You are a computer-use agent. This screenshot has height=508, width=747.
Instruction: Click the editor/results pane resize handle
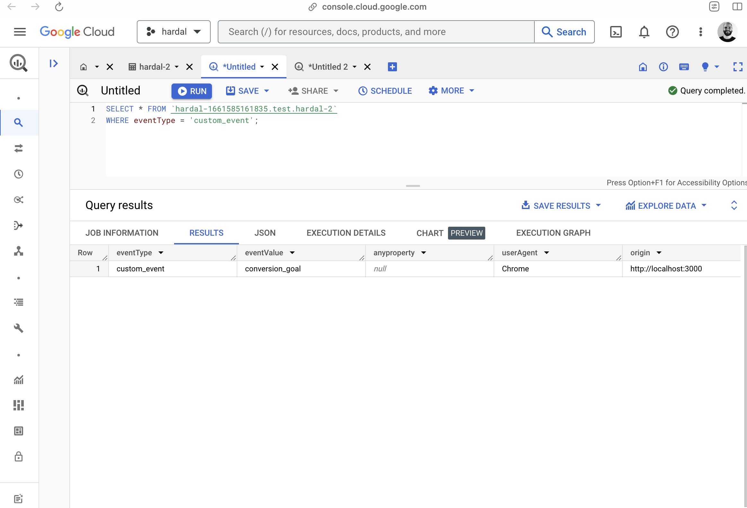[413, 186]
